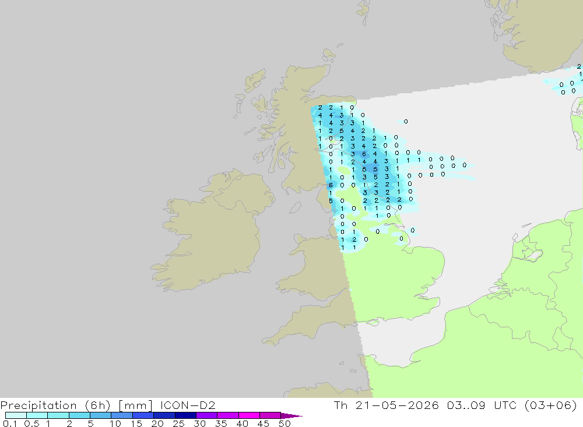The image size is (583, 427).
Task: Click the 25–30 mm legend color swatch
Action: point(185,415)
